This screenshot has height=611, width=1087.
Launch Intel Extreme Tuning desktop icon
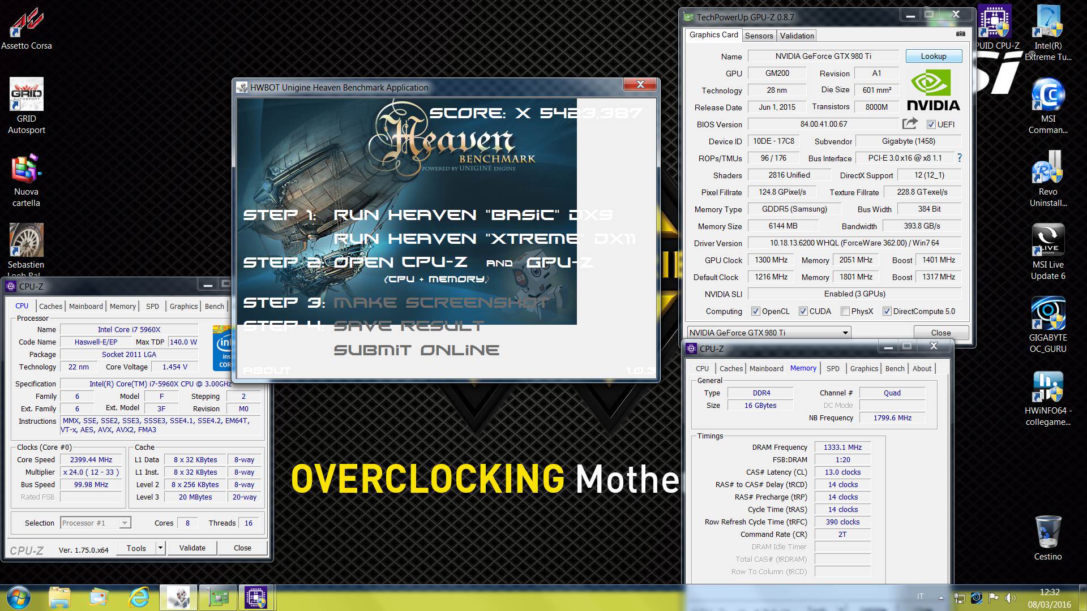[1048, 33]
